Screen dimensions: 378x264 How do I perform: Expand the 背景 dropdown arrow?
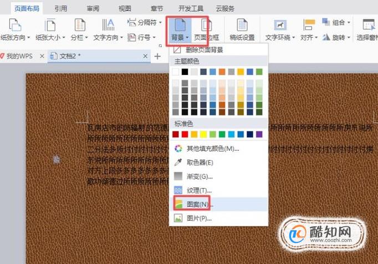187,37
